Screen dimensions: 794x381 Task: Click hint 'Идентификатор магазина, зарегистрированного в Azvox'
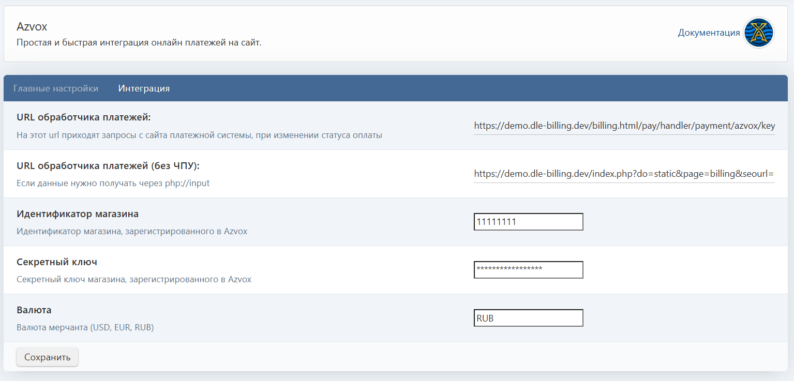click(x=132, y=231)
